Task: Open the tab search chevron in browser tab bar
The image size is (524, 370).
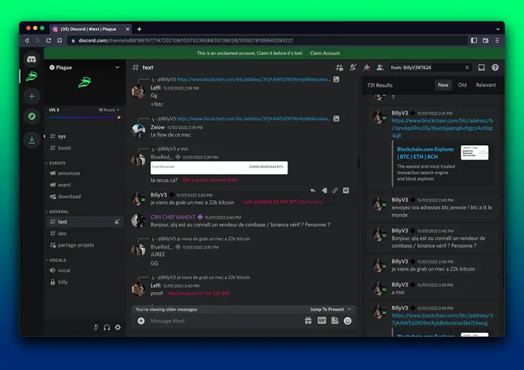Action: pos(498,29)
